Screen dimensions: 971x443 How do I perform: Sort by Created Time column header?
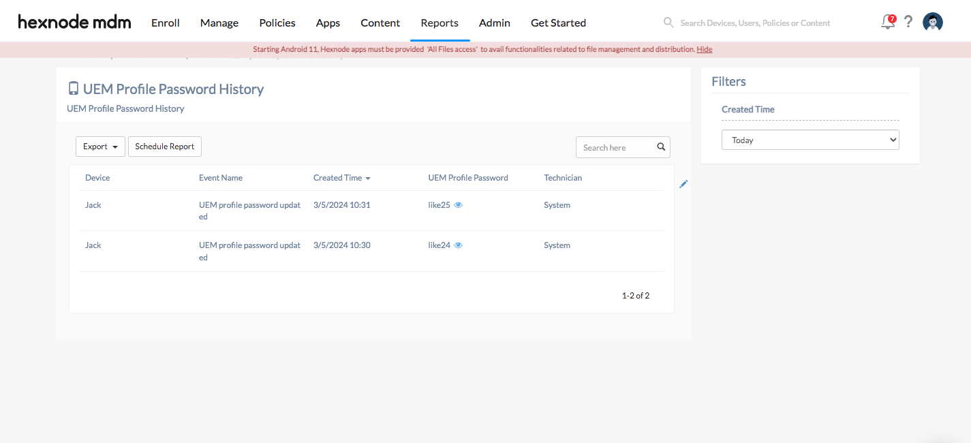click(x=341, y=178)
